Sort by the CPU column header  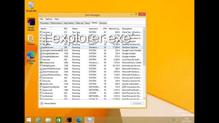click(105, 29)
